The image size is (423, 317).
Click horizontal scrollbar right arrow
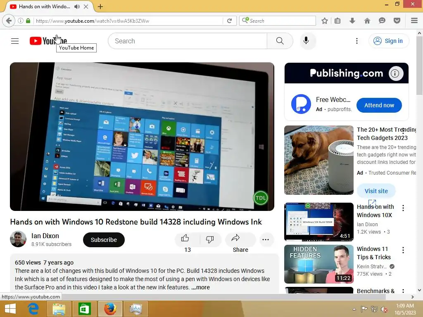click(x=413, y=297)
